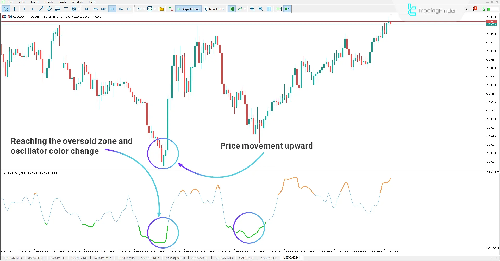Open the Charts menu
Viewport: 500px width, 261px height.
[x=49, y=2]
